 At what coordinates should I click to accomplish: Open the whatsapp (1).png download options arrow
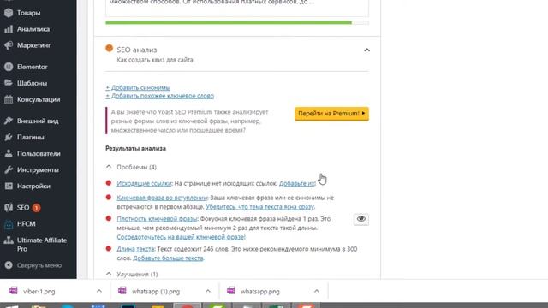coord(208,291)
